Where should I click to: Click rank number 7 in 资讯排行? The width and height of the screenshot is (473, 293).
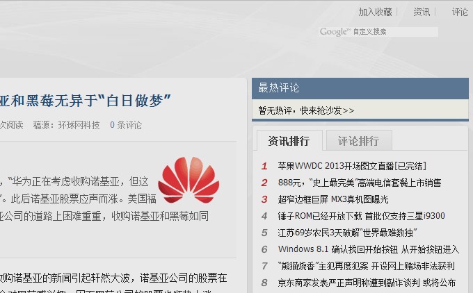264,266
